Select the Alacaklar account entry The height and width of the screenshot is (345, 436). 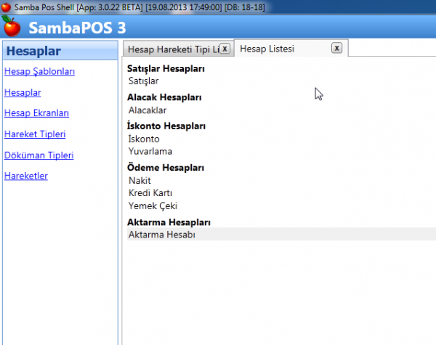coord(148,110)
